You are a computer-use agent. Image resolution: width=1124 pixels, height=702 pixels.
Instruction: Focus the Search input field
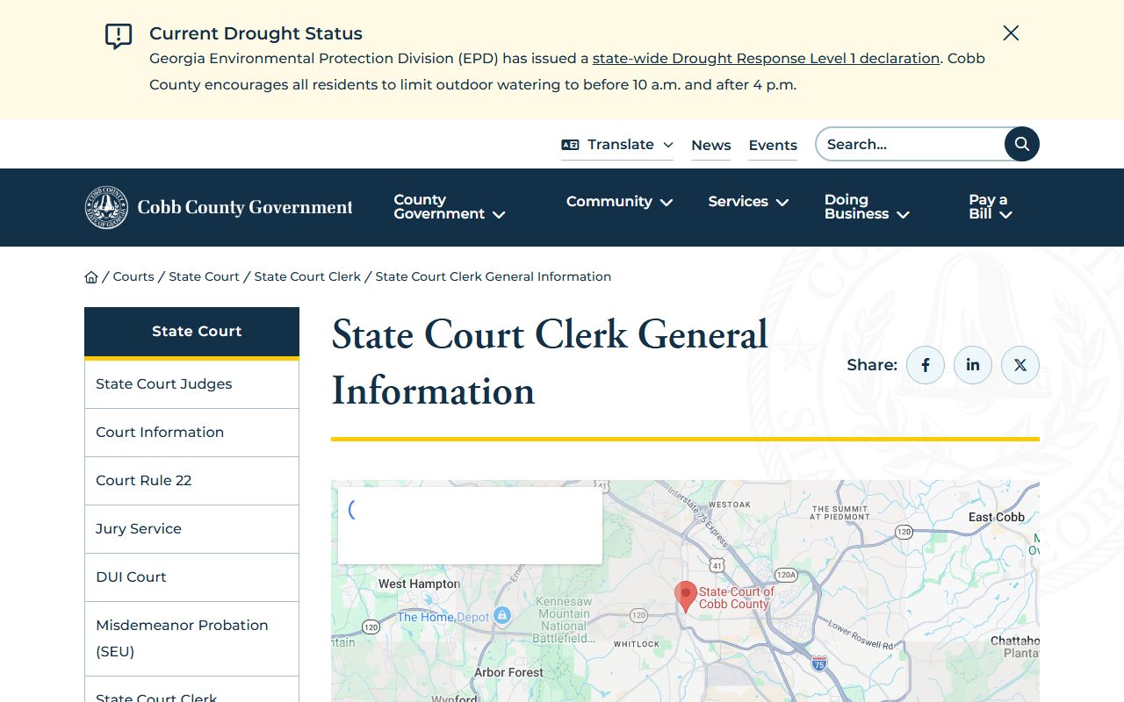[x=910, y=144]
